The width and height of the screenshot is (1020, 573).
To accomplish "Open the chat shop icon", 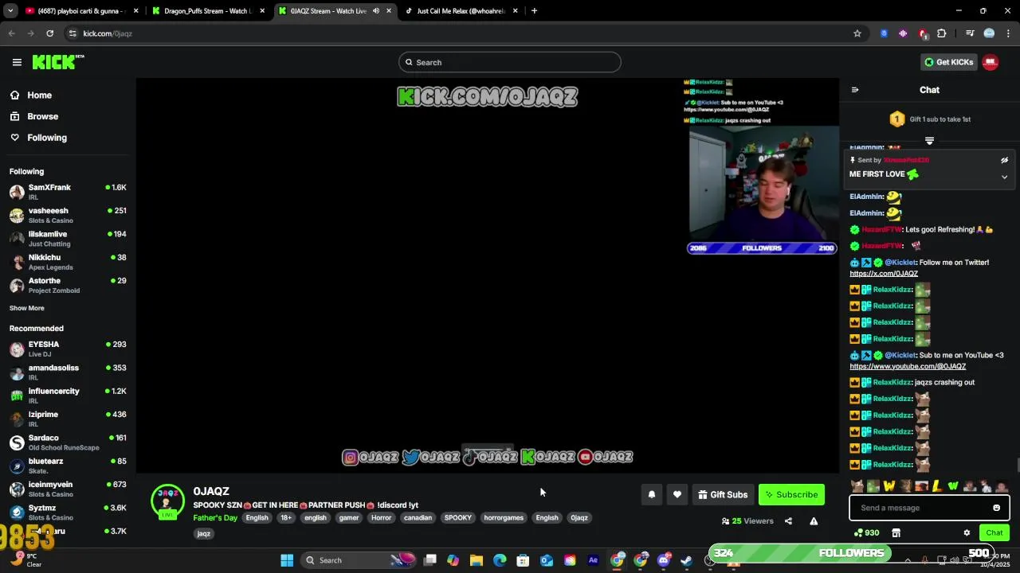I will pos(896,533).
